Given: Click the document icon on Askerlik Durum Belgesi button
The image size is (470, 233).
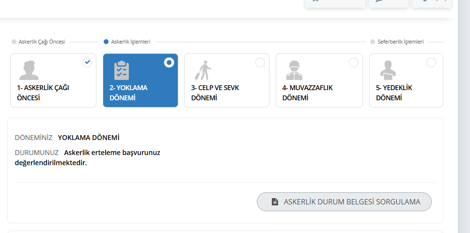Looking at the screenshot, I should pyautogui.click(x=275, y=202).
